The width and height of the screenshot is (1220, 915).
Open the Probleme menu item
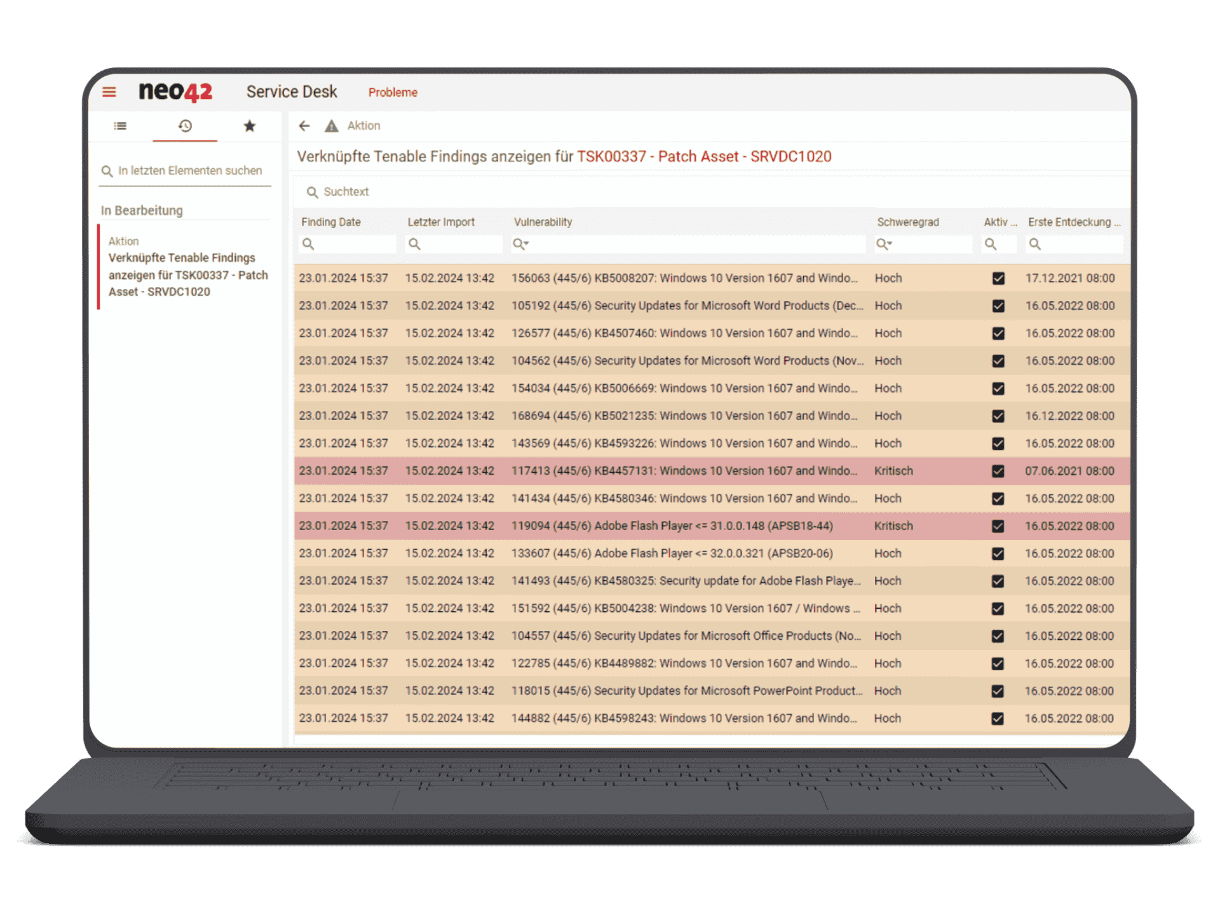(x=393, y=92)
